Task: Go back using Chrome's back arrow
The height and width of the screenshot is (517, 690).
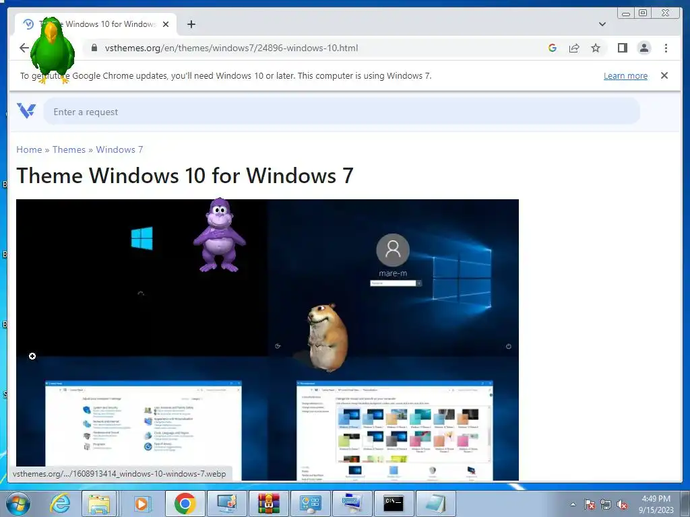Action: (24, 48)
